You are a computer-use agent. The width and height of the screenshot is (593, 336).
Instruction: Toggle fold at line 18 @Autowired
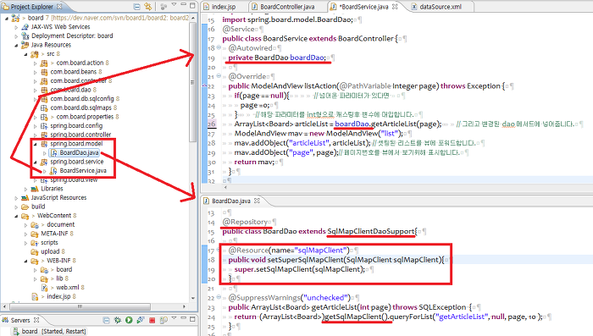[219, 47]
